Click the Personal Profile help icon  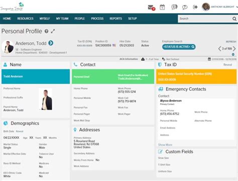tap(46, 31)
